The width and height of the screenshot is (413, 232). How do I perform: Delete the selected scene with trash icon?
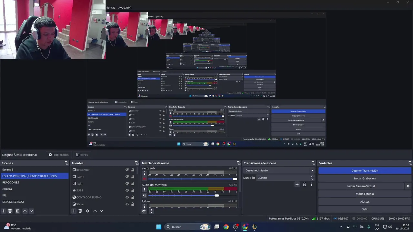(10, 211)
